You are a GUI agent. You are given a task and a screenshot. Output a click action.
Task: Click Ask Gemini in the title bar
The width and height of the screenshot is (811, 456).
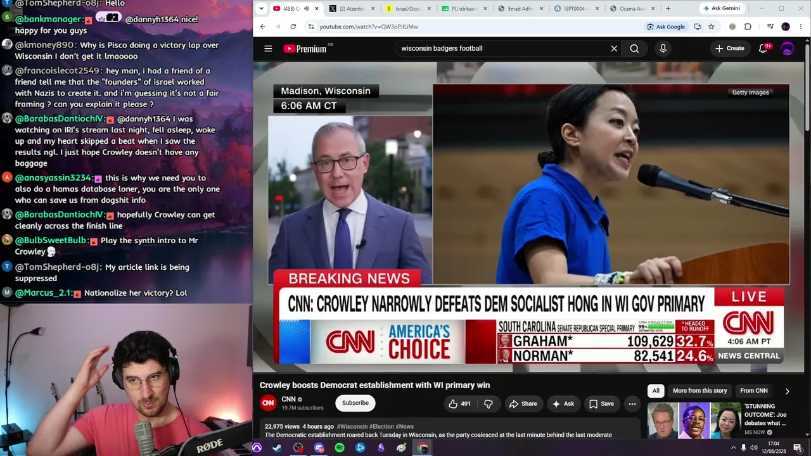(722, 8)
